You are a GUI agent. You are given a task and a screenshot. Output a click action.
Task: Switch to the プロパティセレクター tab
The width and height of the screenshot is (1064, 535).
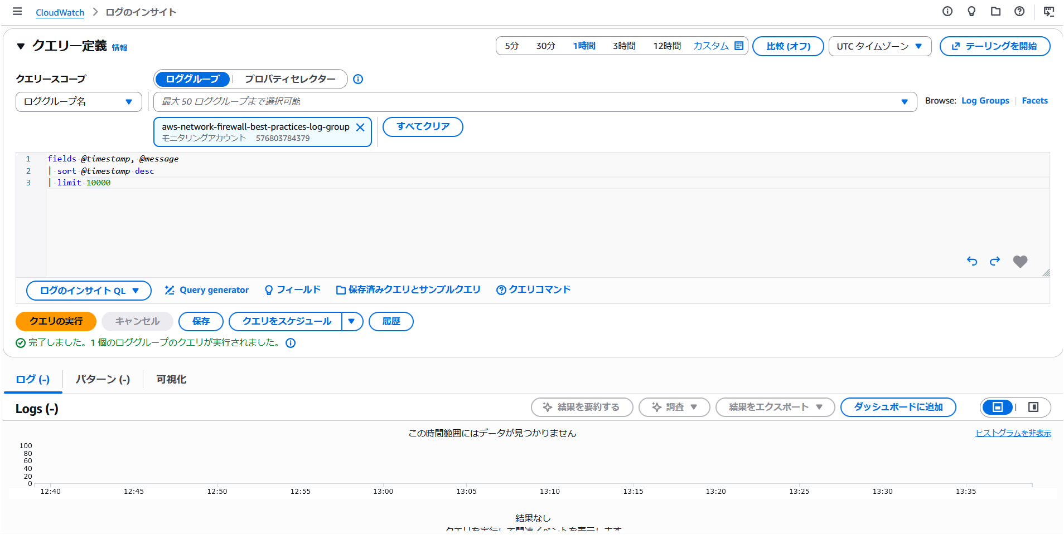click(x=288, y=79)
